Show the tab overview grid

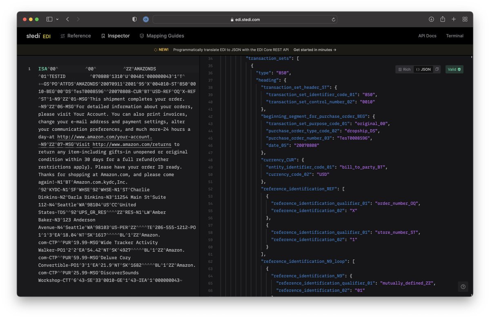[x=465, y=19]
